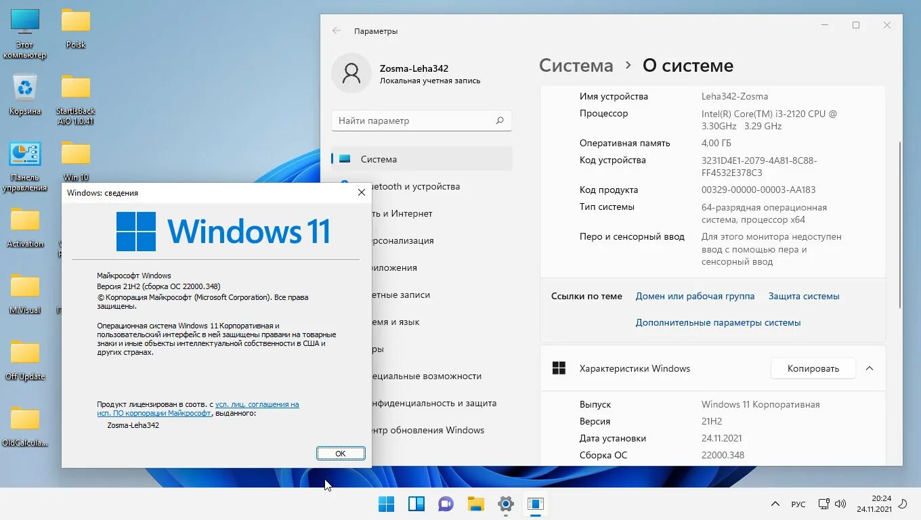Select the Activation folder on desktop

[25, 227]
